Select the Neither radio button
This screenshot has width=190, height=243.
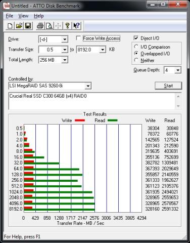(136, 60)
